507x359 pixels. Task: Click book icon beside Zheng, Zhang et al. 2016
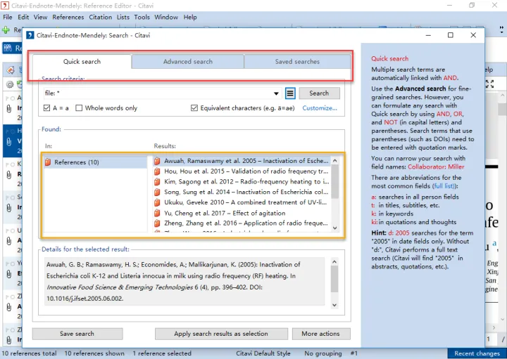(157, 223)
